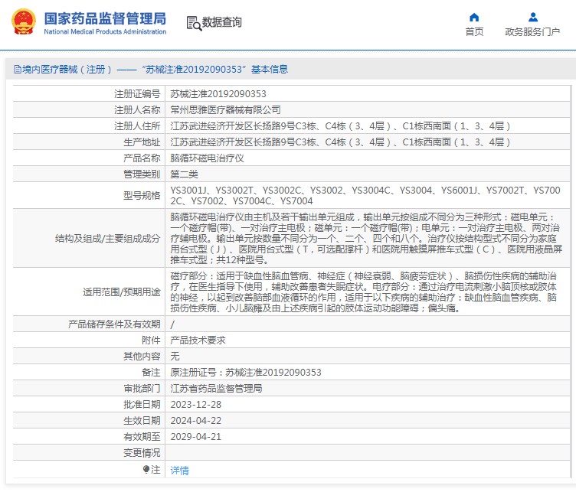The image size is (576, 492).
Task: Click the 生效日期 row label
Action: 142,420
